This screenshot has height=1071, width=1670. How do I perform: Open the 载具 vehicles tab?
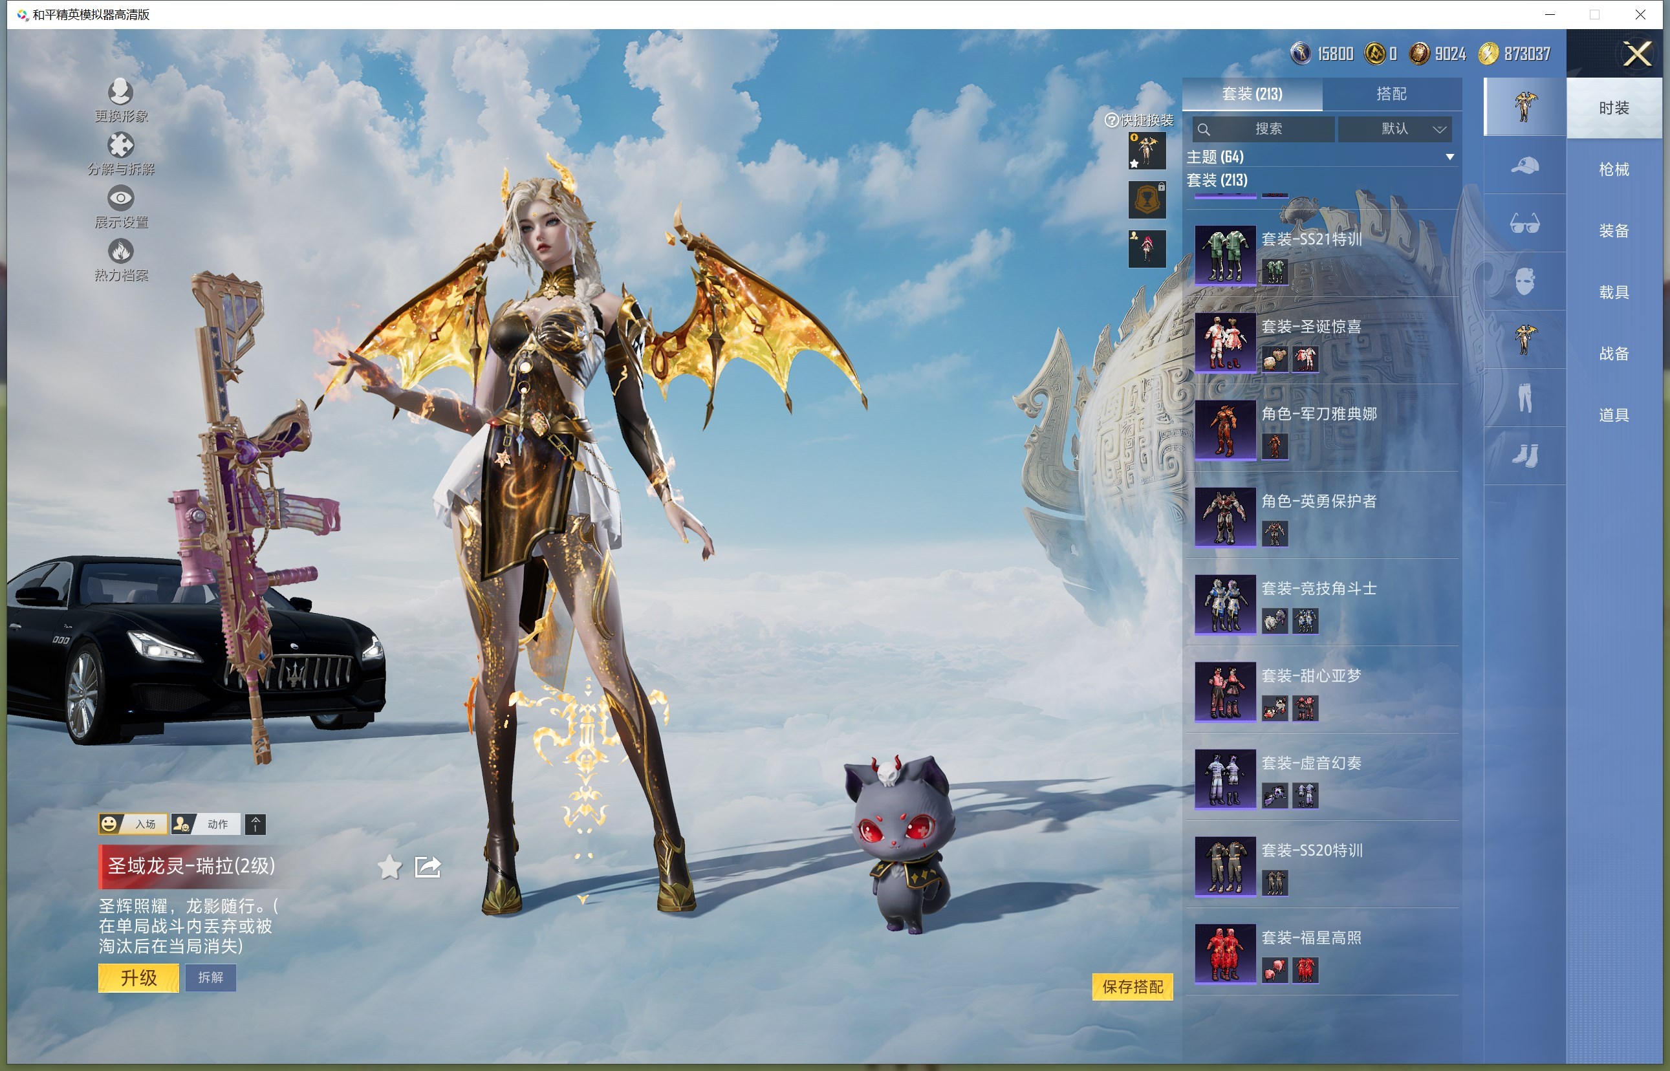[x=1614, y=292]
